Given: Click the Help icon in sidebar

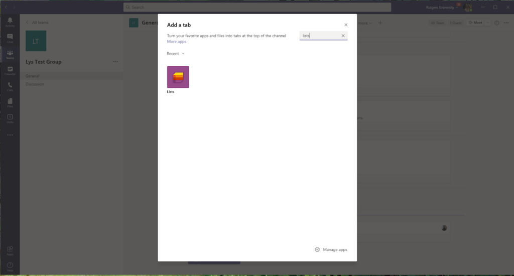Looking at the screenshot, I should (x=10, y=266).
